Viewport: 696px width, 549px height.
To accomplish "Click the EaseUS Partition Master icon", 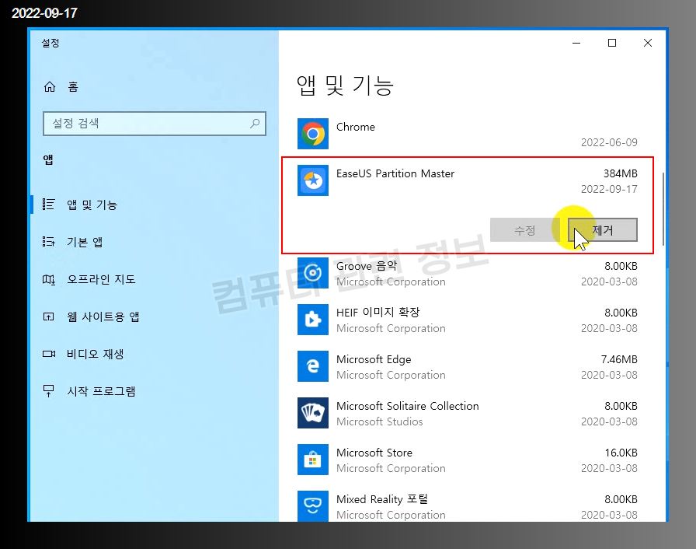I will point(313,180).
